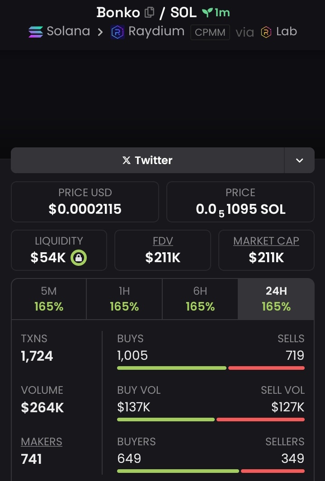Click the underlined FDV label

(x=163, y=241)
